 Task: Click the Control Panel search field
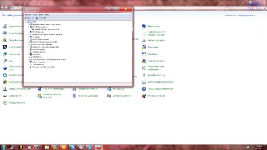coord(259,8)
